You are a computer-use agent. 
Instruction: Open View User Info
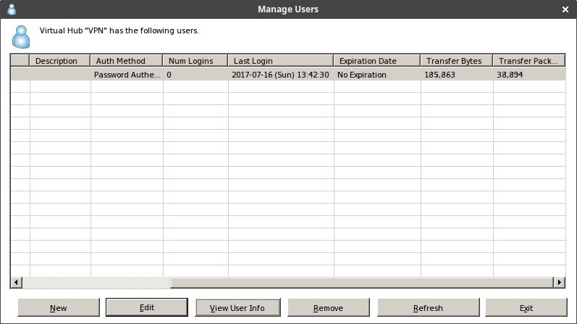coord(237,308)
